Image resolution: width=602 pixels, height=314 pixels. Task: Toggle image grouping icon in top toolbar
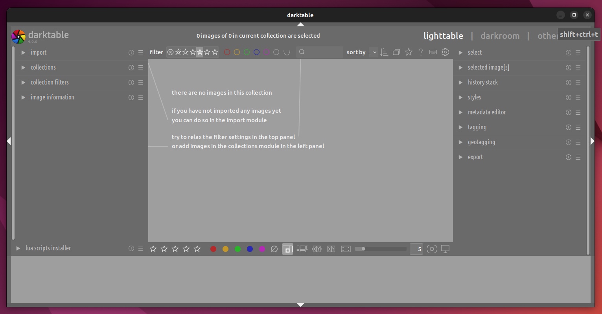click(x=396, y=52)
